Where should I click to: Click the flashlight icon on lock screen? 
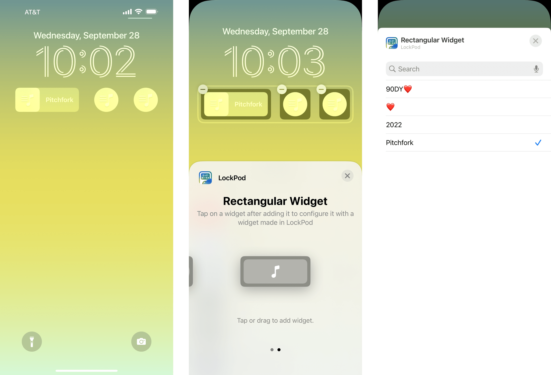[x=31, y=341]
